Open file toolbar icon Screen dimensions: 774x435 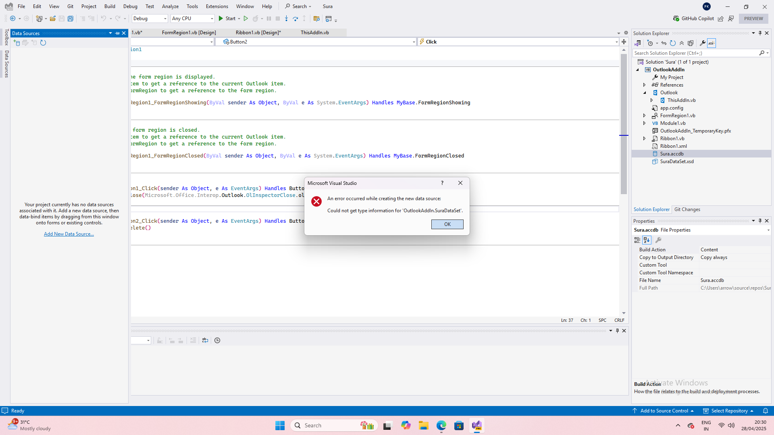tap(52, 19)
